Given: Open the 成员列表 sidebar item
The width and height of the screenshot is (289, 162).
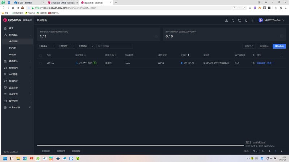Looking at the screenshot, I should tap(18, 41).
